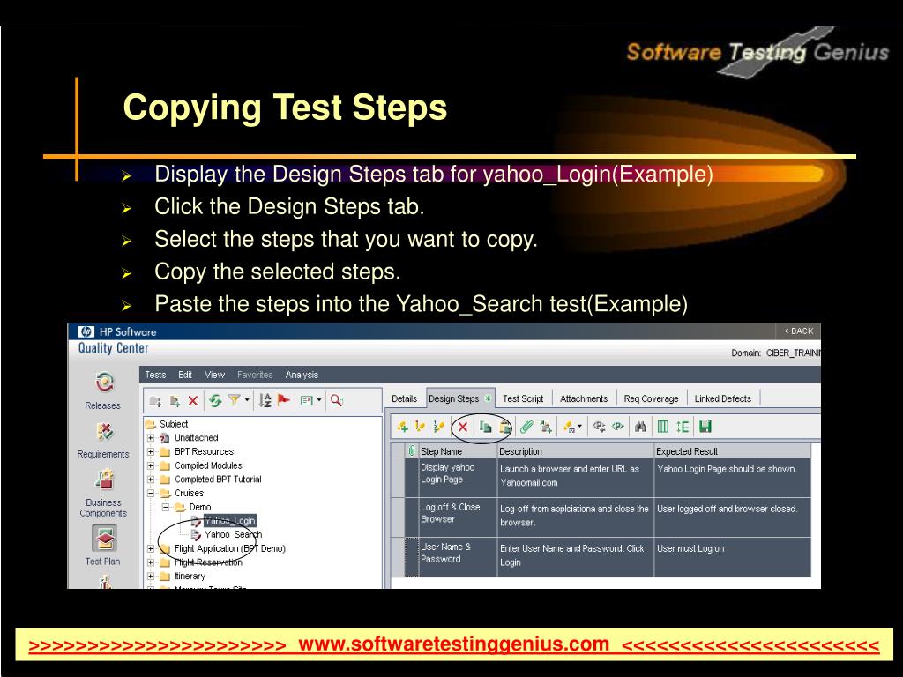This screenshot has width=903, height=677.
Task: Click the Select Columns icon
Action: pyautogui.click(x=663, y=427)
